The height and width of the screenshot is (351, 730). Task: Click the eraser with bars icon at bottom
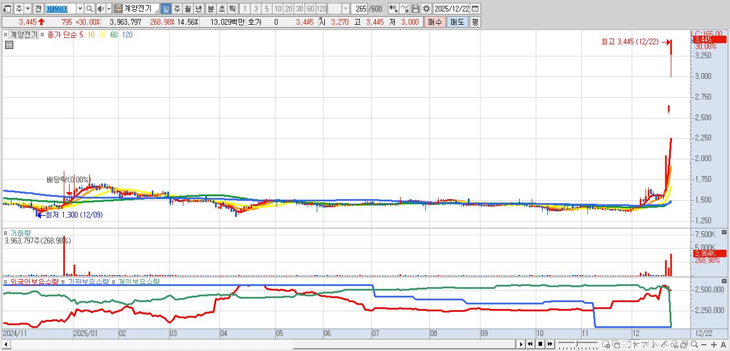(674, 344)
